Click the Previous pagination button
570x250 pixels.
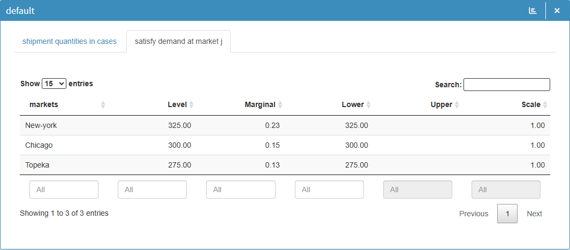coord(474,214)
